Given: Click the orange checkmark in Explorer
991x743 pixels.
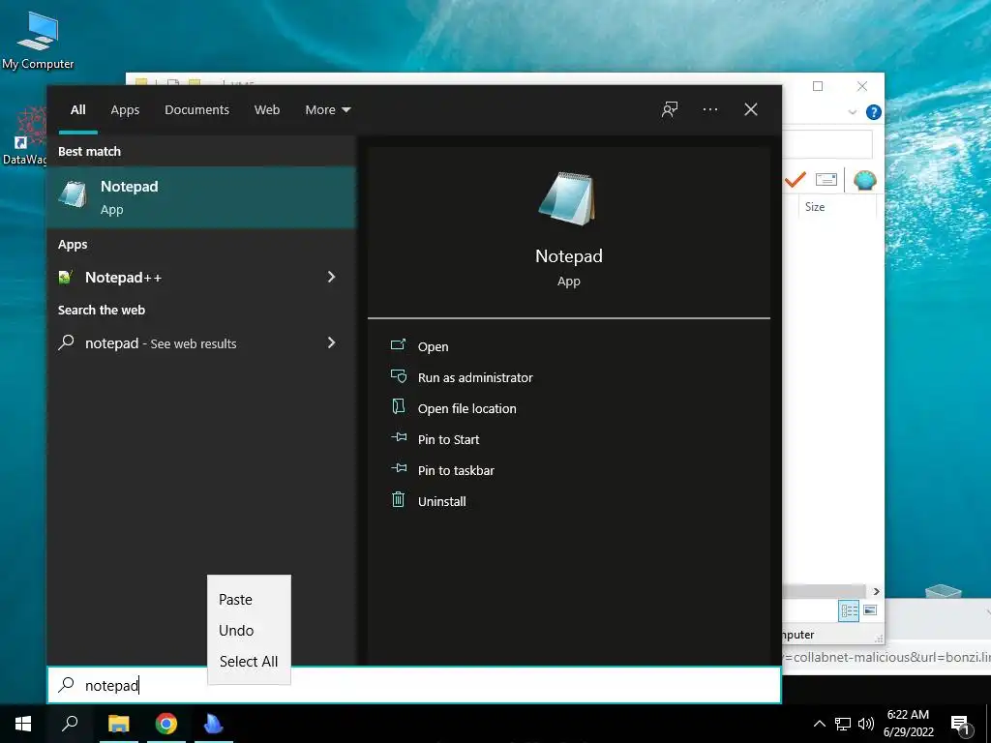Looking at the screenshot, I should [x=796, y=179].
